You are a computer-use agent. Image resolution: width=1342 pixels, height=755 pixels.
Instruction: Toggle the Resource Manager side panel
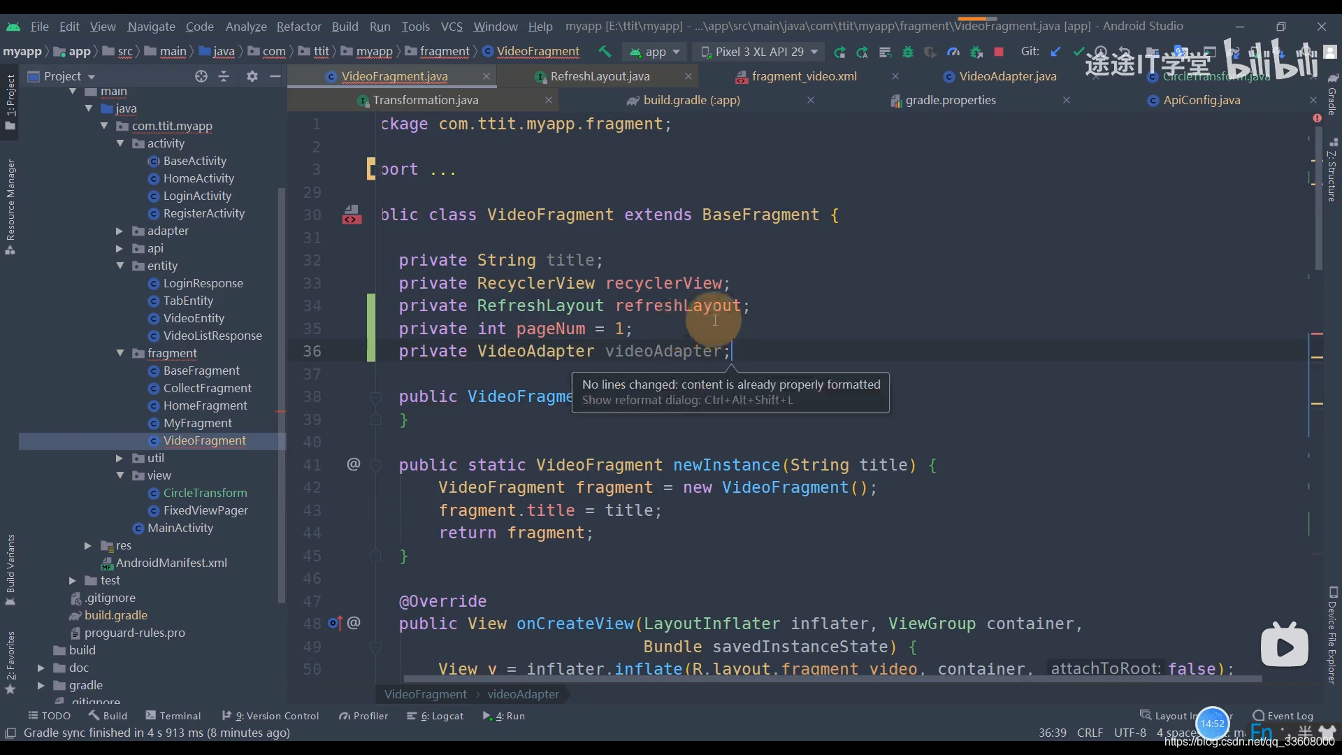[x=10, y=207]
